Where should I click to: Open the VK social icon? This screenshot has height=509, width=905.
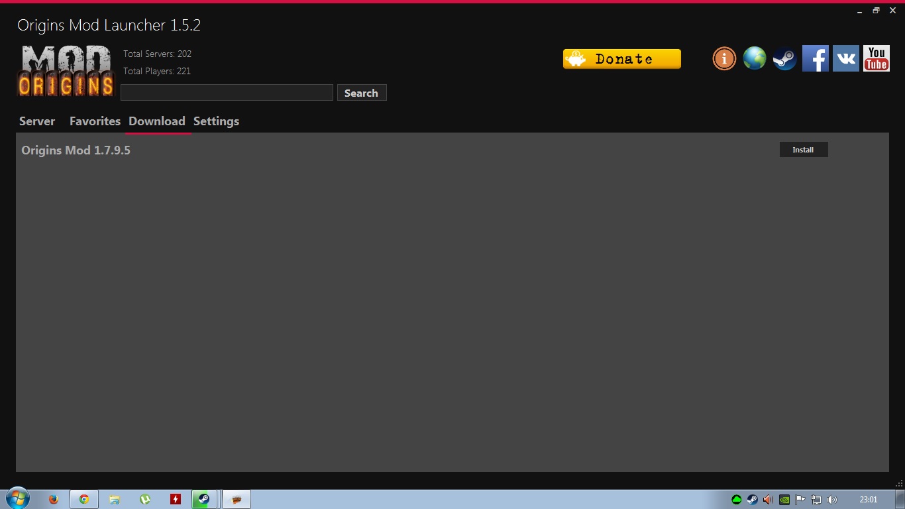[x=846, y=58]
